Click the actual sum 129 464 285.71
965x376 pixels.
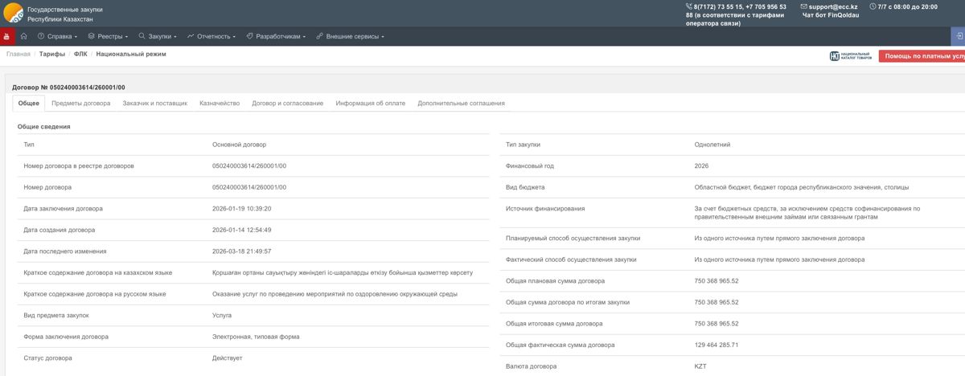click(x=717, y=345)
